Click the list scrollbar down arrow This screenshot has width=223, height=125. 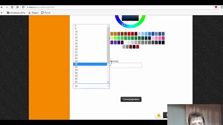pyautogui.click(x=108, y=82)
